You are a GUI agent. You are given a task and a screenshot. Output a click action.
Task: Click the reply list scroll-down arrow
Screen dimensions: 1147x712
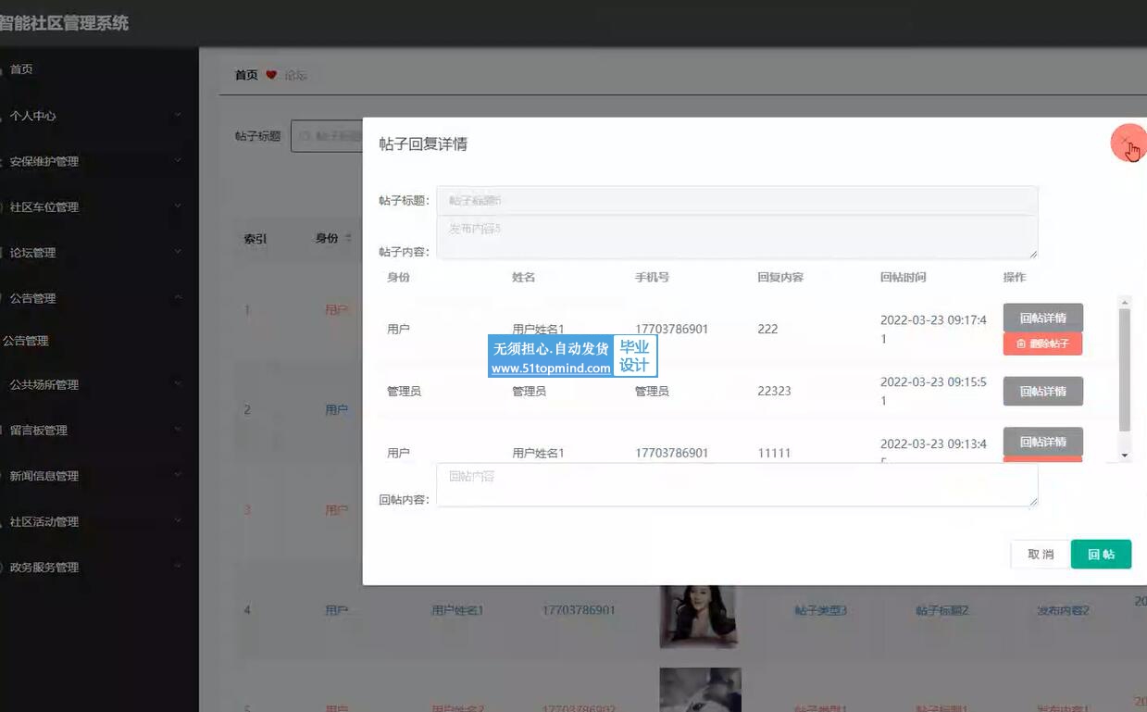[x=1125, y=456]
